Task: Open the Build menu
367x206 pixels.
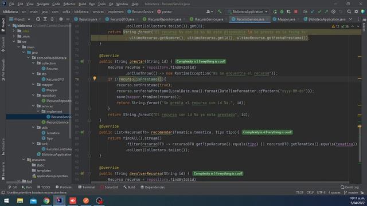Action: click(x=82, y=4)
